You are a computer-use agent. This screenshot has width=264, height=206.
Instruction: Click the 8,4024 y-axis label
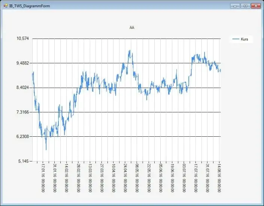tap(22, 88)
